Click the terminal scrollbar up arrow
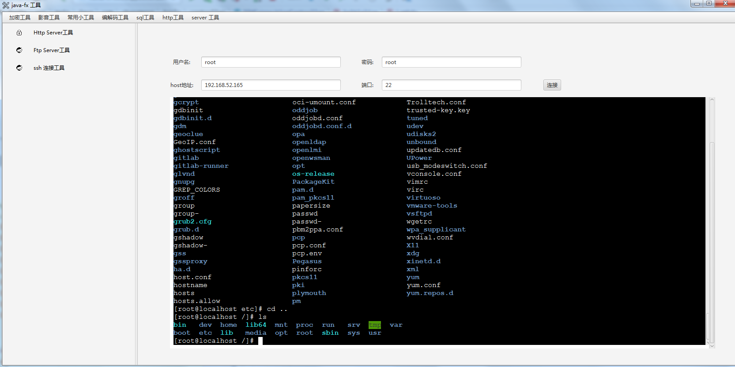735x367 pixels. 712,100
